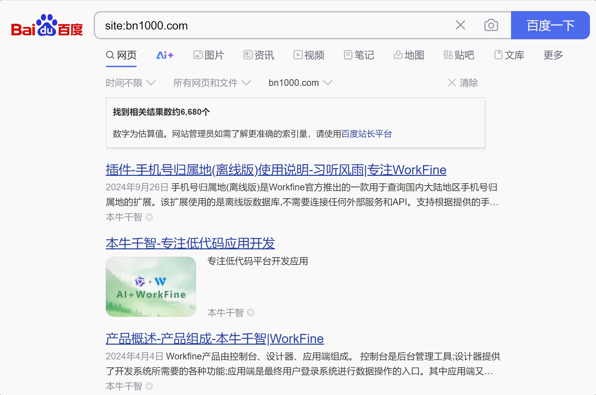Screen dimensions: 596x395
Task: Expand source arrow under the 产品概述 result
Action: click(149, 386)
